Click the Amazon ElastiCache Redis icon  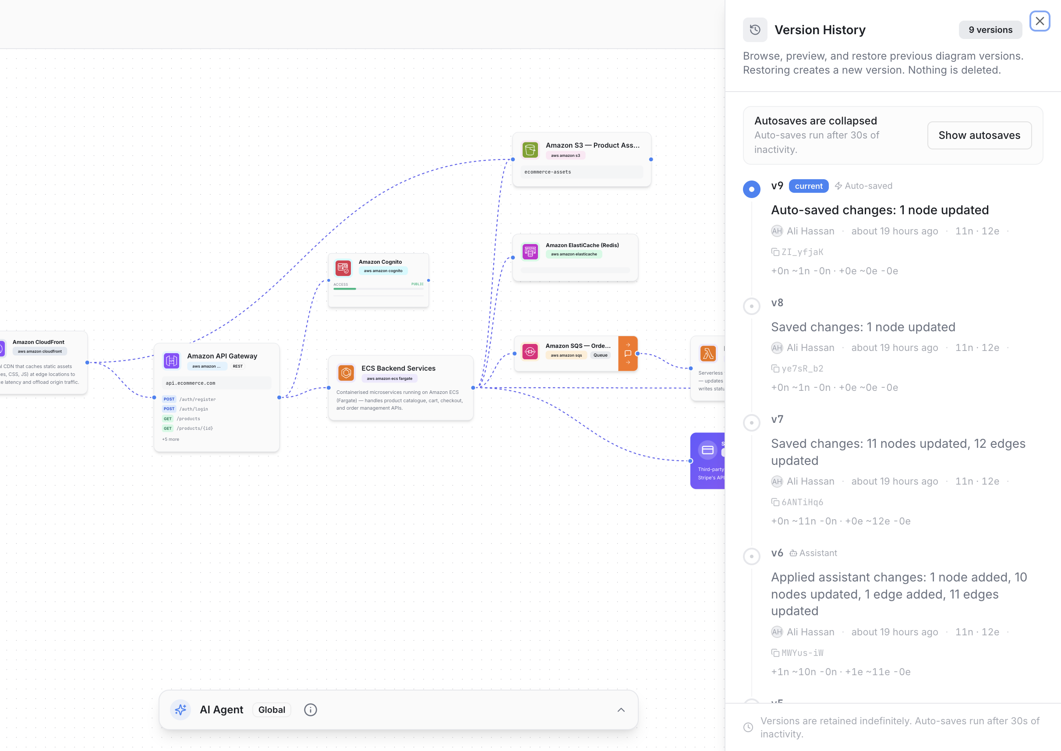(530, 252)
